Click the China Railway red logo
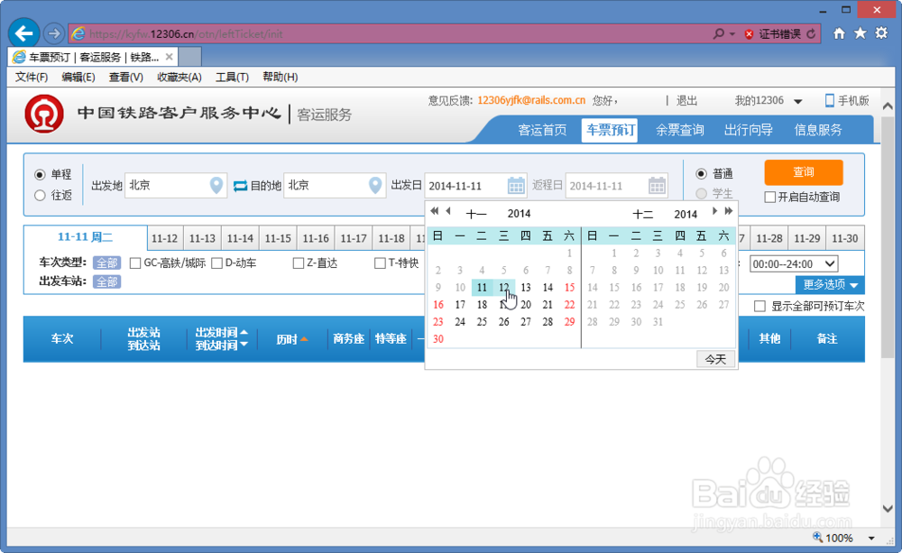This screenshot has width=902, height=553. point(44,114)
